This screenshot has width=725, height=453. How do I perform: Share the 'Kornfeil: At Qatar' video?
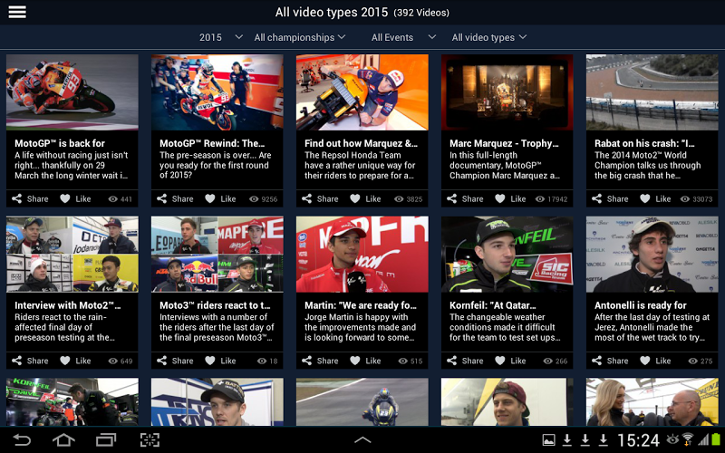[x=465, y=361]
